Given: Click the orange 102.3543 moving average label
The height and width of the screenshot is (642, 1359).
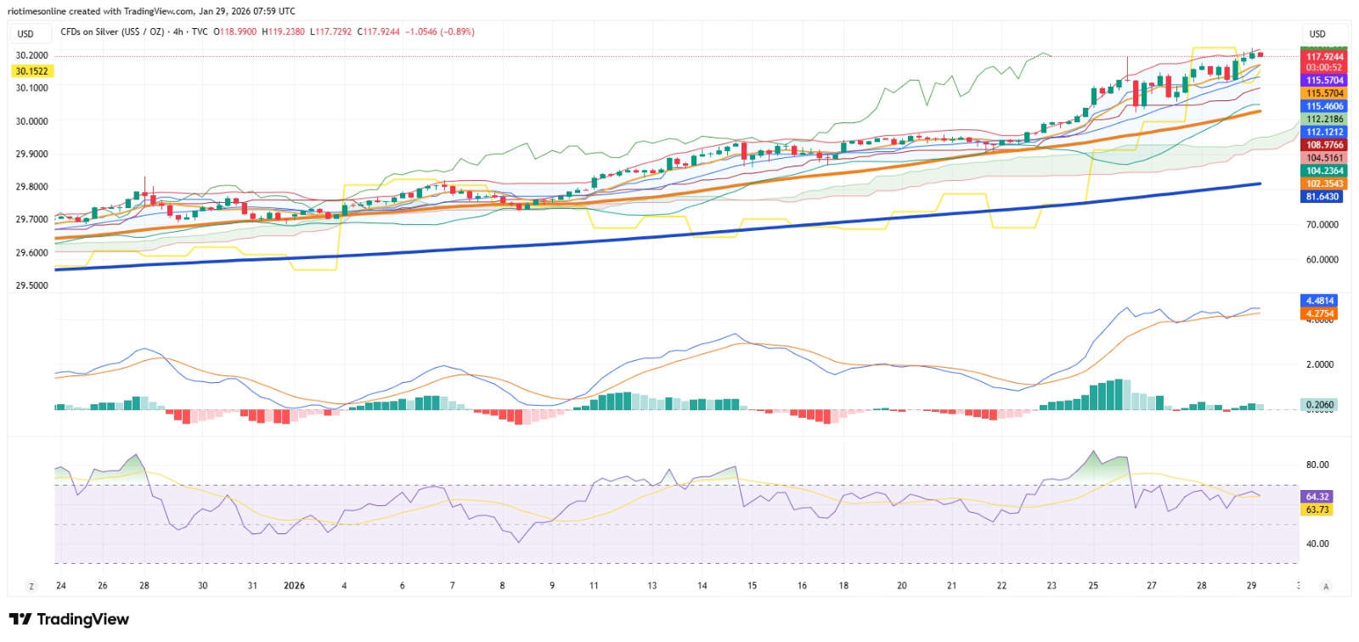Looking at the screenshot, I should pyautogui.click(x=1324, y=184).
